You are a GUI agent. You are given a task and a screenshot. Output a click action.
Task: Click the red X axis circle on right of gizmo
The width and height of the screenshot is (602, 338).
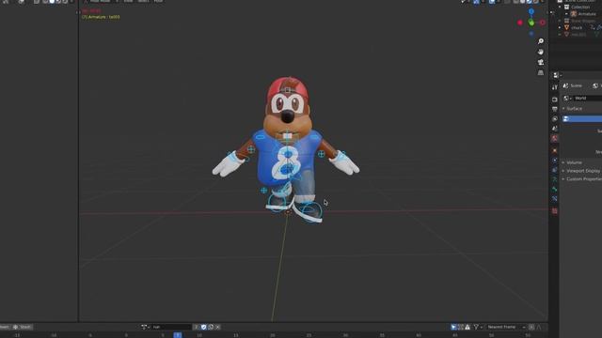click(543, 23)
